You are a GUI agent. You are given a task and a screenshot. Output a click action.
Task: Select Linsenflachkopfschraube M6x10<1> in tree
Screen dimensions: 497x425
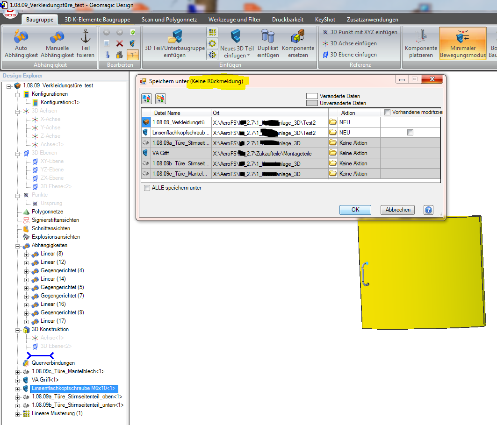pyautogui.click(x=74, y=388)
